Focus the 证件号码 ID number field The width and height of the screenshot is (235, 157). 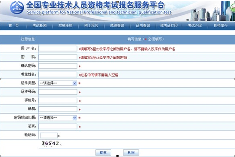pyautogui.click(x=58, y=92)
